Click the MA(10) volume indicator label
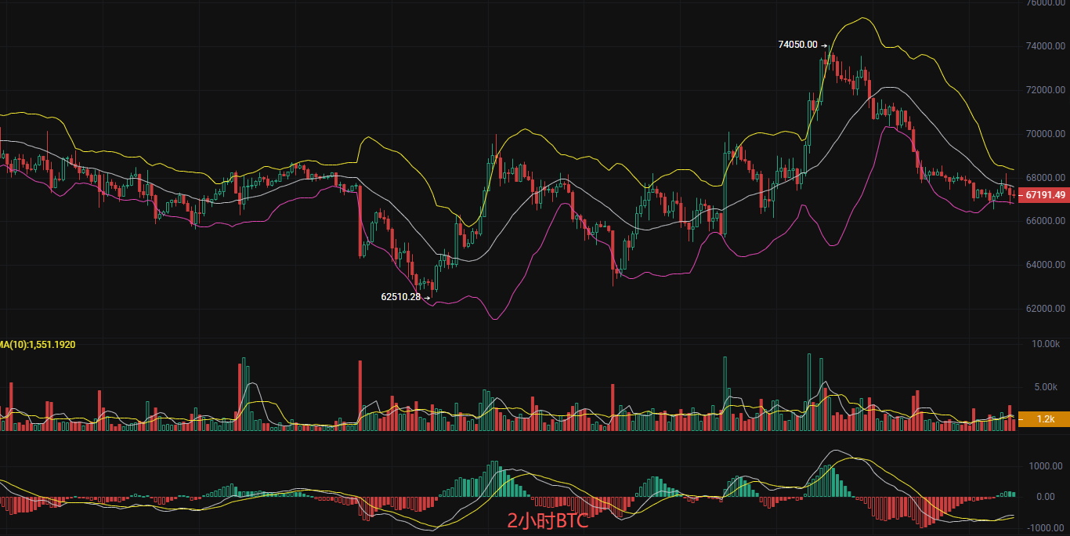Screen dimensions: 1070x536 click(38, 344)
